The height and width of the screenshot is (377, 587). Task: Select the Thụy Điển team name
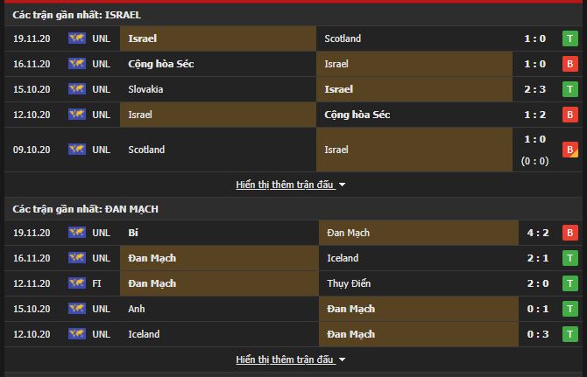coord(349,283)
